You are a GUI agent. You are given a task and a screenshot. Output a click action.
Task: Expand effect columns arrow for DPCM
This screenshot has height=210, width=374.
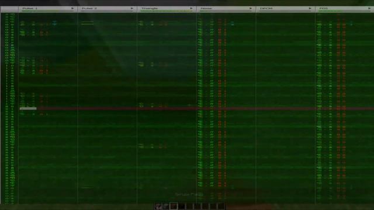point(310,8)
